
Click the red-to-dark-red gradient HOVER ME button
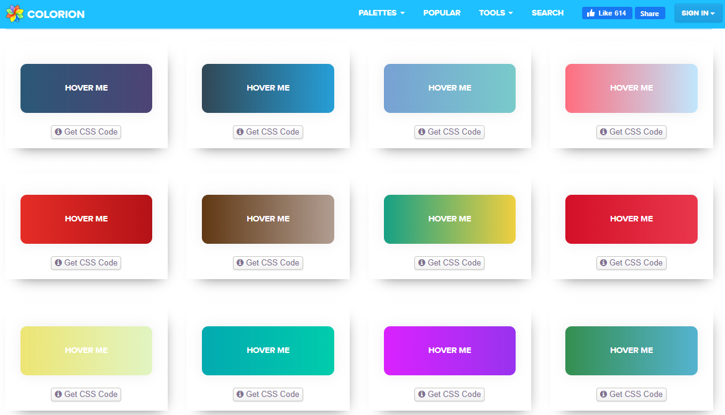coord(86,219)
